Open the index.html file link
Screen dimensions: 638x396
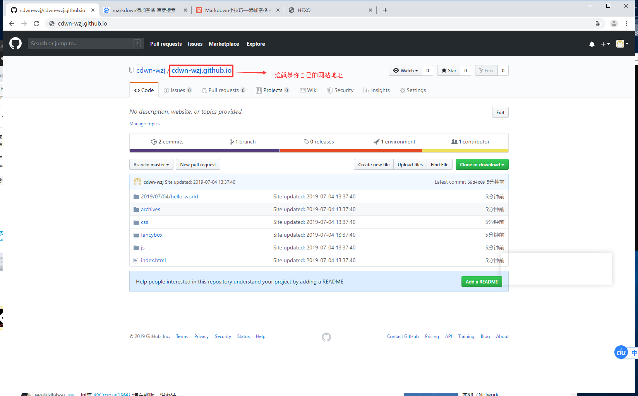pyautogui.click(x=153, y=261)
